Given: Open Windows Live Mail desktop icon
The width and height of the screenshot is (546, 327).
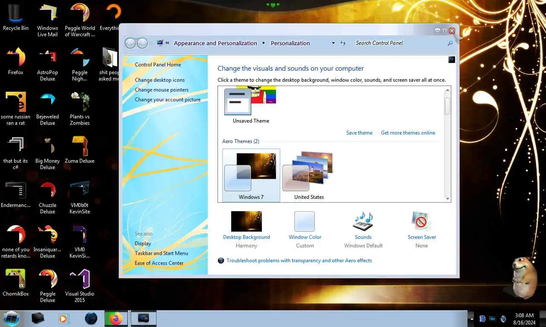Looking at the screenshot, I should (x=48, y=20).
